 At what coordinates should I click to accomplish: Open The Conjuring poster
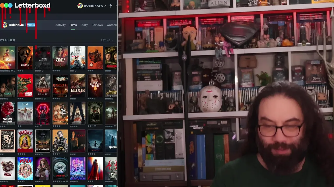[95, 113]
